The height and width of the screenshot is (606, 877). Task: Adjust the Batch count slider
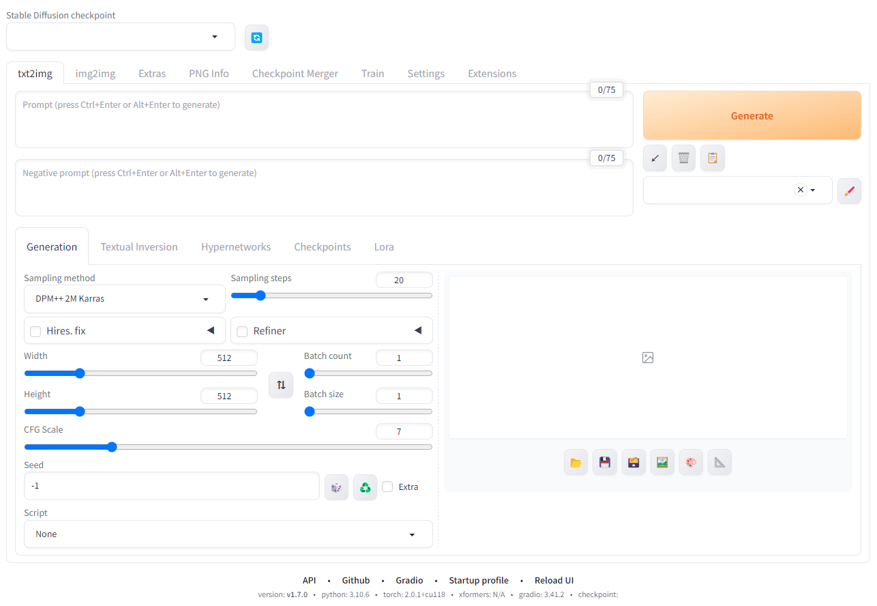tap(368, 373)
